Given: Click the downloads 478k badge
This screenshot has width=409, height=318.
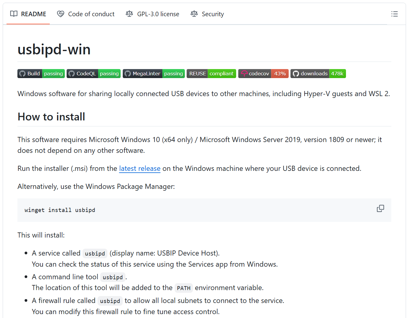Looking at the screenshot, I should point(318,74).
